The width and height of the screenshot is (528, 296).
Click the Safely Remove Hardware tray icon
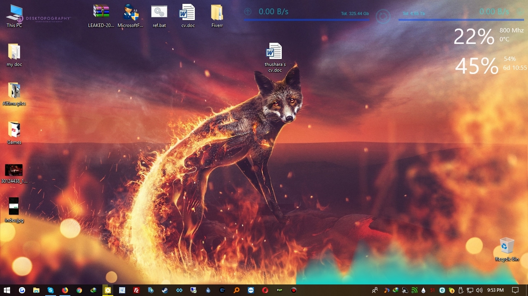pos(460,290)
